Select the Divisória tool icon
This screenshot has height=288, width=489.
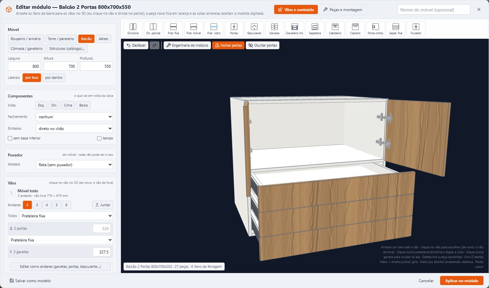(x=133, y=29)
